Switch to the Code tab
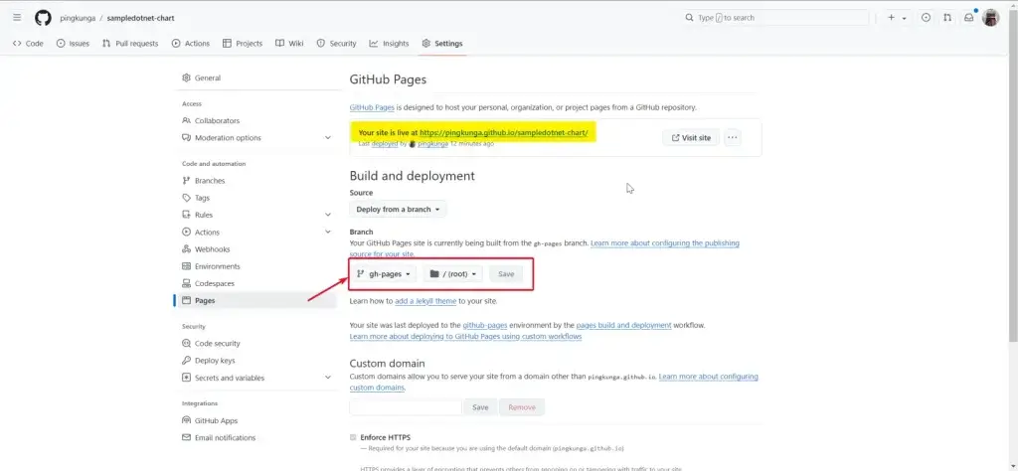Viewport: 1018px width, 471px height. click(x=28, y=44)
